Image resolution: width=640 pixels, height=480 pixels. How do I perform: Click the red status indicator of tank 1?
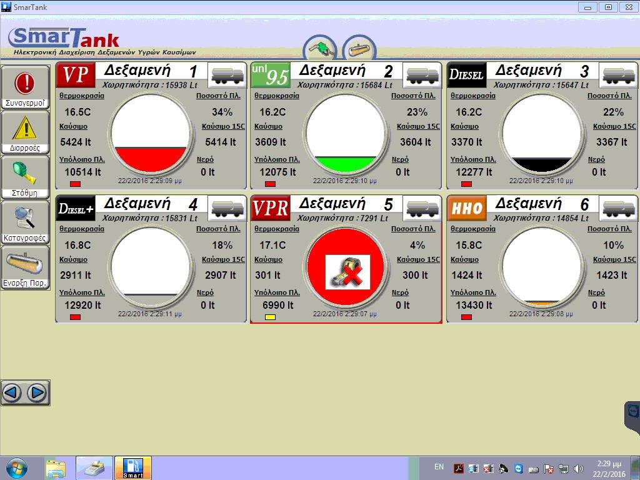75,184
